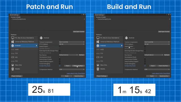Select Xbox One platform in right window
This screenshot has width=181, height=102.
(x=109, y=65)
